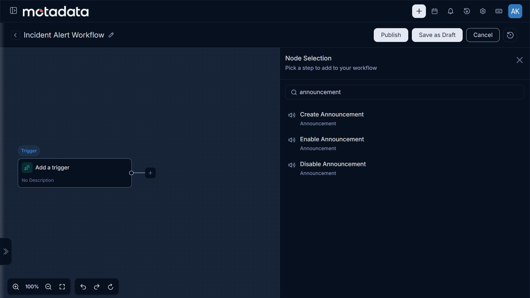Open keyboard shortcuts icon
Viewport: 530px width, 298px height.
point(499,11)
